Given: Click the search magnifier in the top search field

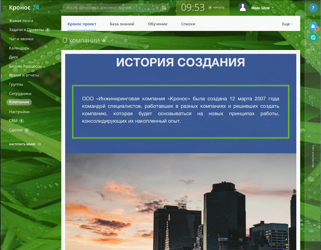Looking at the screenshot, I should tap(164, 8).
